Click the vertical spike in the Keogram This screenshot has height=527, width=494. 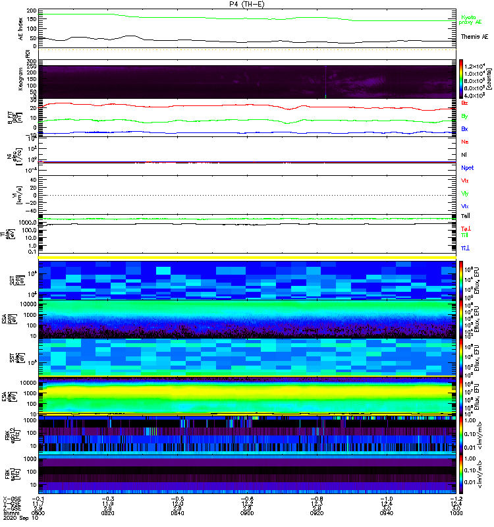(325, 82)
